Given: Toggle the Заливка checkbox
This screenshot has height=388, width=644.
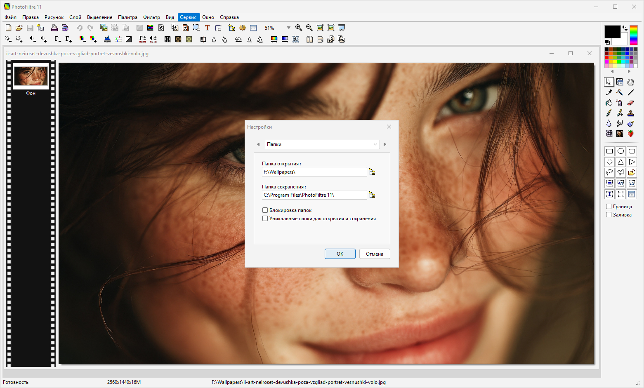Looking at the screenshot, I should tap(609, 215).
